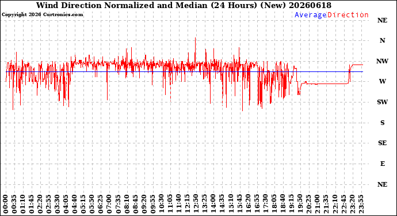The width and height of the screenshot is (397, 216).
Task: Click the 19:50 time axis label
Action: point(300,204)
